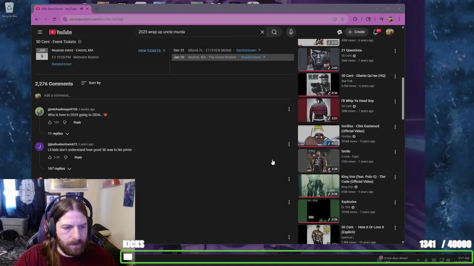Open Xxplosive Dr. Dre video title
Screen dimensions: 474x266
[x=349, y=202]
